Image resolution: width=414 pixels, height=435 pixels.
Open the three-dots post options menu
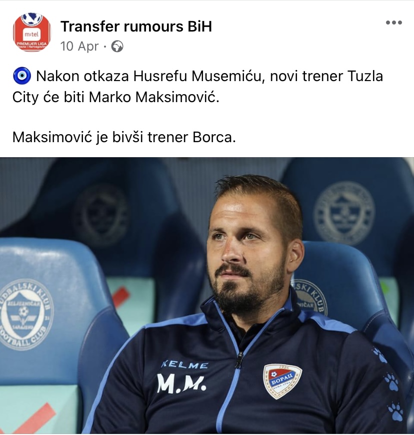coord(394,23)
